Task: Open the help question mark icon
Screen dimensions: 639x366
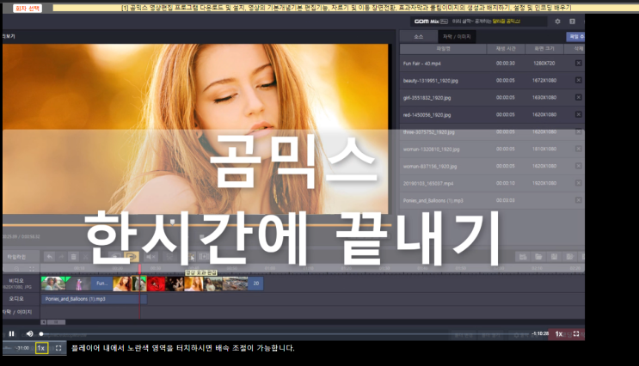Action: [572, 21]
